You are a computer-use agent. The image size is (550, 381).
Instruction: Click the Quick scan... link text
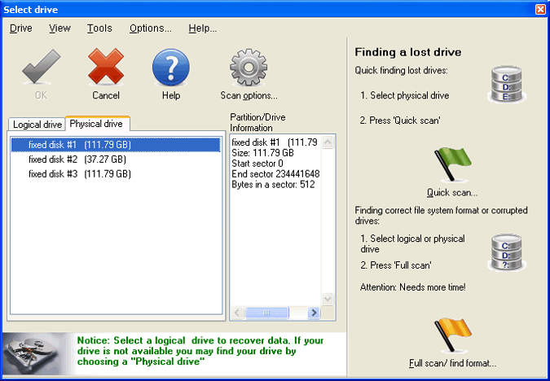(x=452, y=192)
